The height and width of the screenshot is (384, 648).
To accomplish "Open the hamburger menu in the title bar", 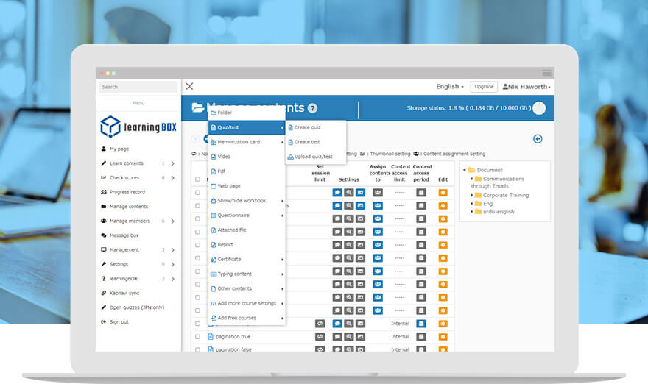I will tap(546, 73).
